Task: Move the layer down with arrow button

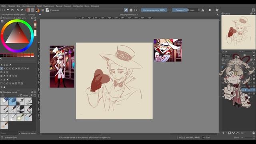Action: 234,133
